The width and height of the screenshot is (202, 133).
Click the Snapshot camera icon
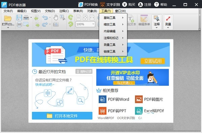(x=56, y=24)
